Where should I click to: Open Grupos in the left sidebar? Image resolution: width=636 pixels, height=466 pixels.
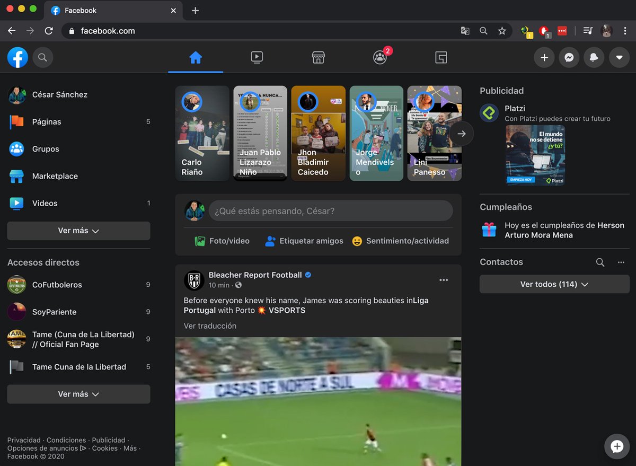(78, 149)
